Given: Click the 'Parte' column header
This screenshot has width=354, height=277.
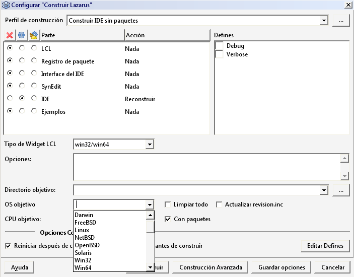Looking at the screenshot, I should [82, 35].
